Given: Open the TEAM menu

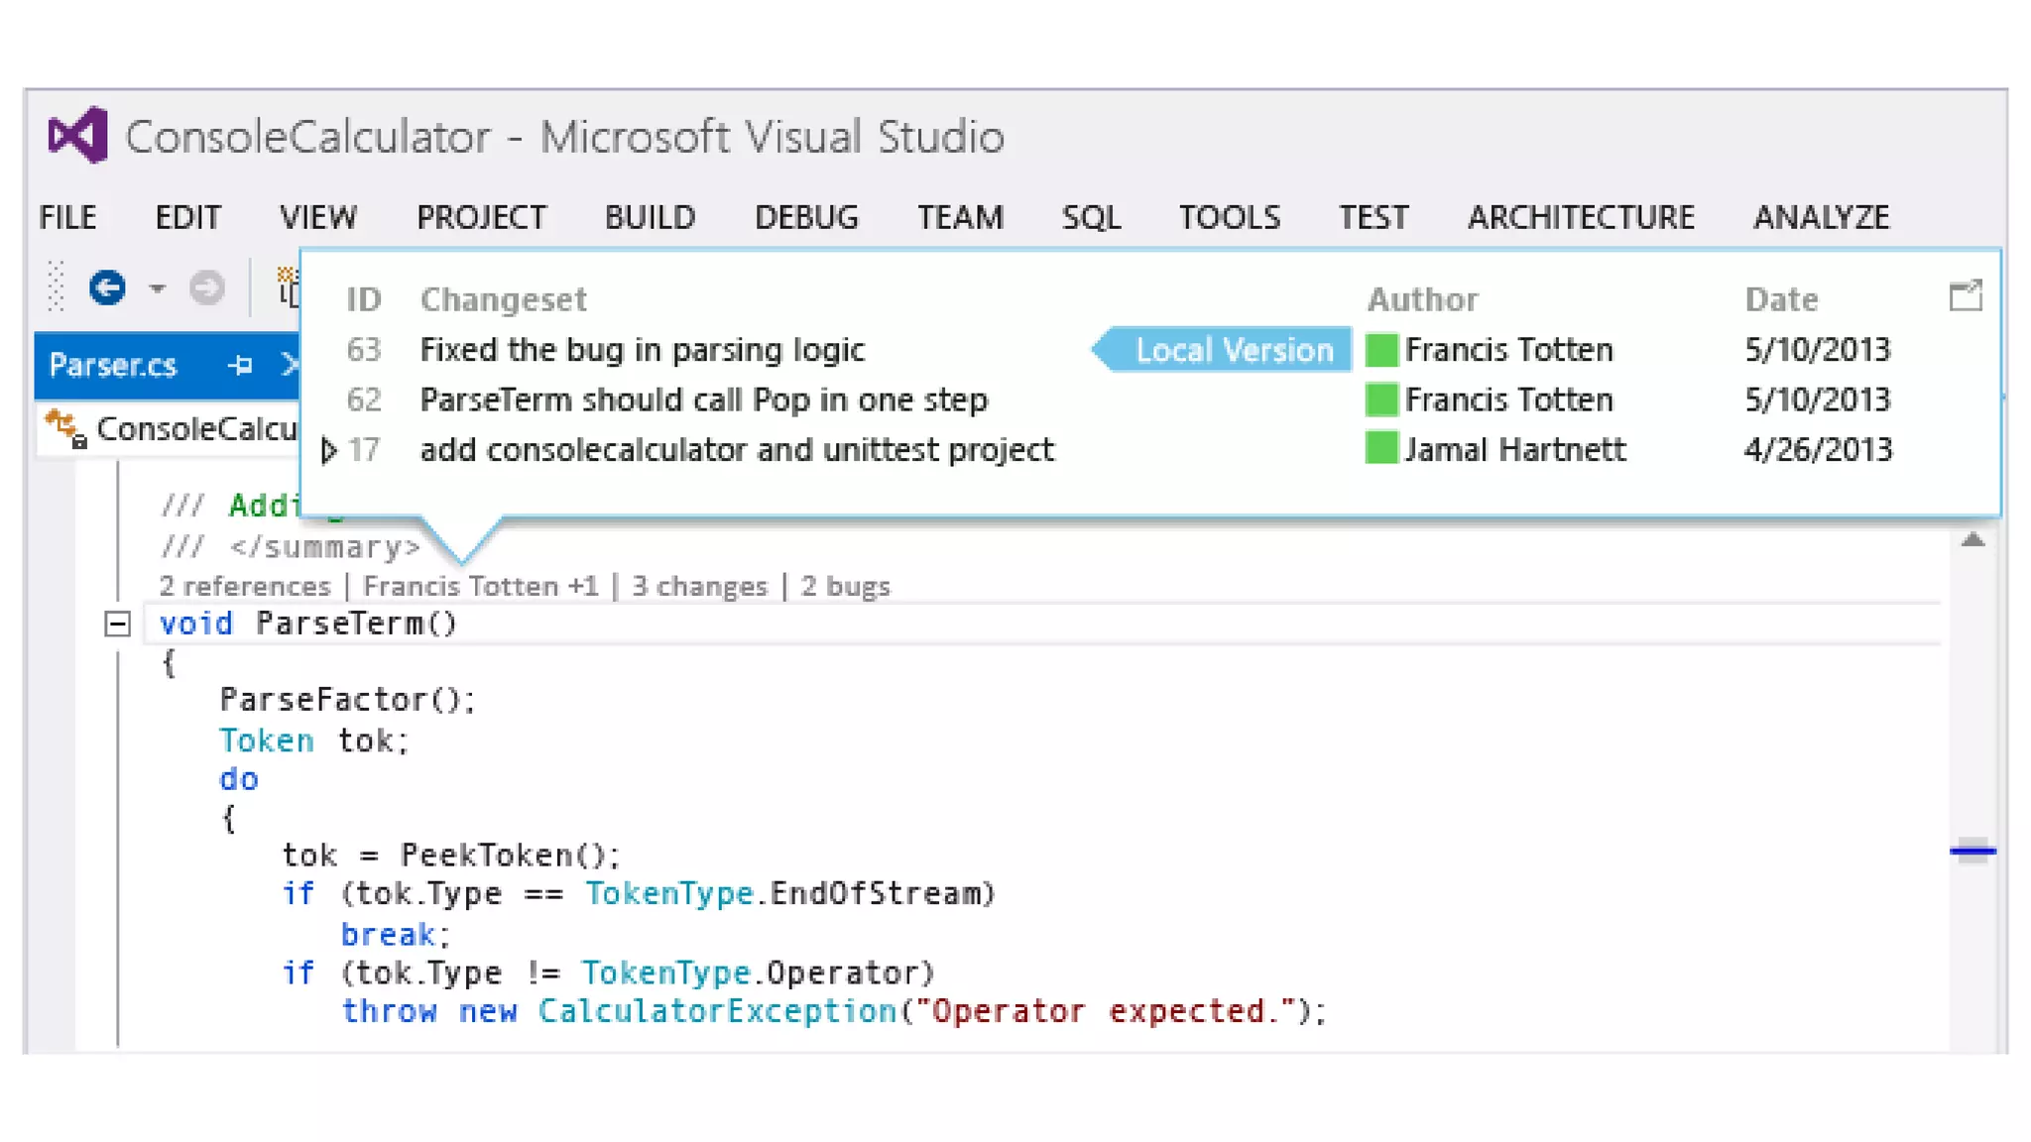Looking at the screenshot, I should pos(959,217).
